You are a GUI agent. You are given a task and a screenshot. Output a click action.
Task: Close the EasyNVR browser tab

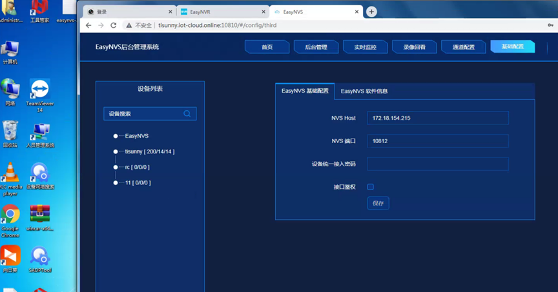pos(263,12)
